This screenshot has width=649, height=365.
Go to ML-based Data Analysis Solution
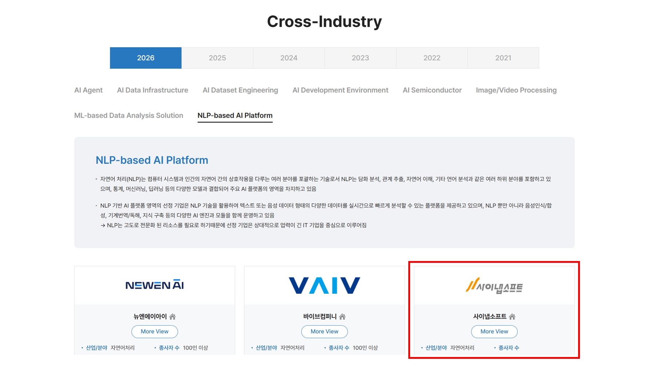click(129, 116)
